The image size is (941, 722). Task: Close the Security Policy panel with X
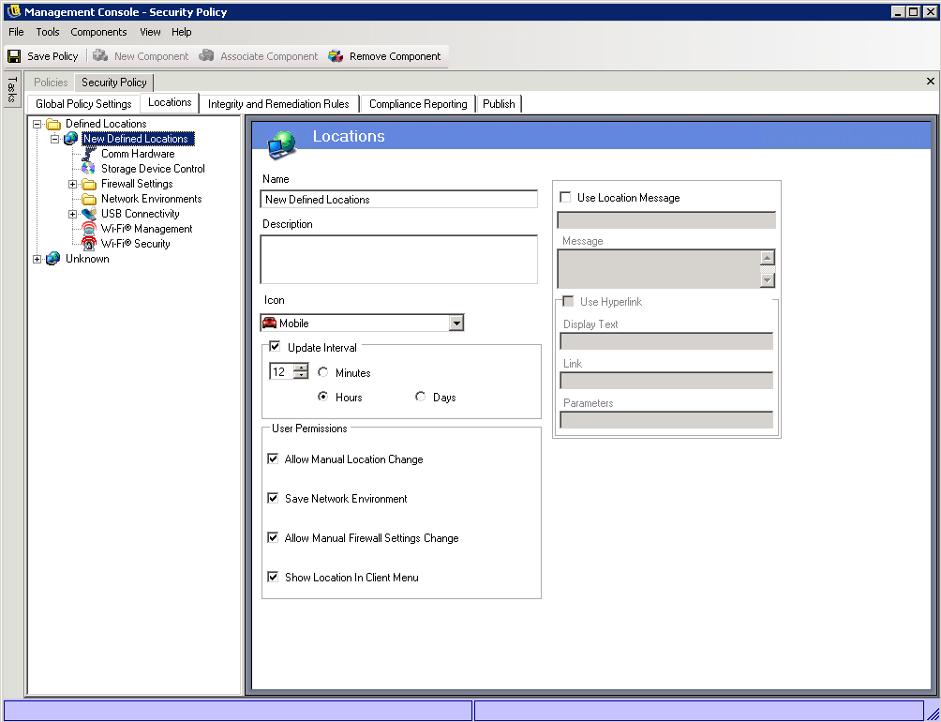[931, 81]
